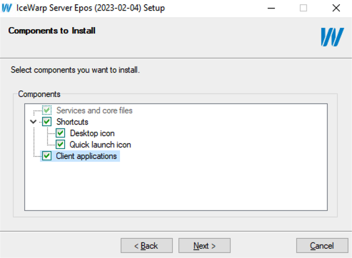Close the setup window
Screen dimensions: 352x258
tap(336, 8)
